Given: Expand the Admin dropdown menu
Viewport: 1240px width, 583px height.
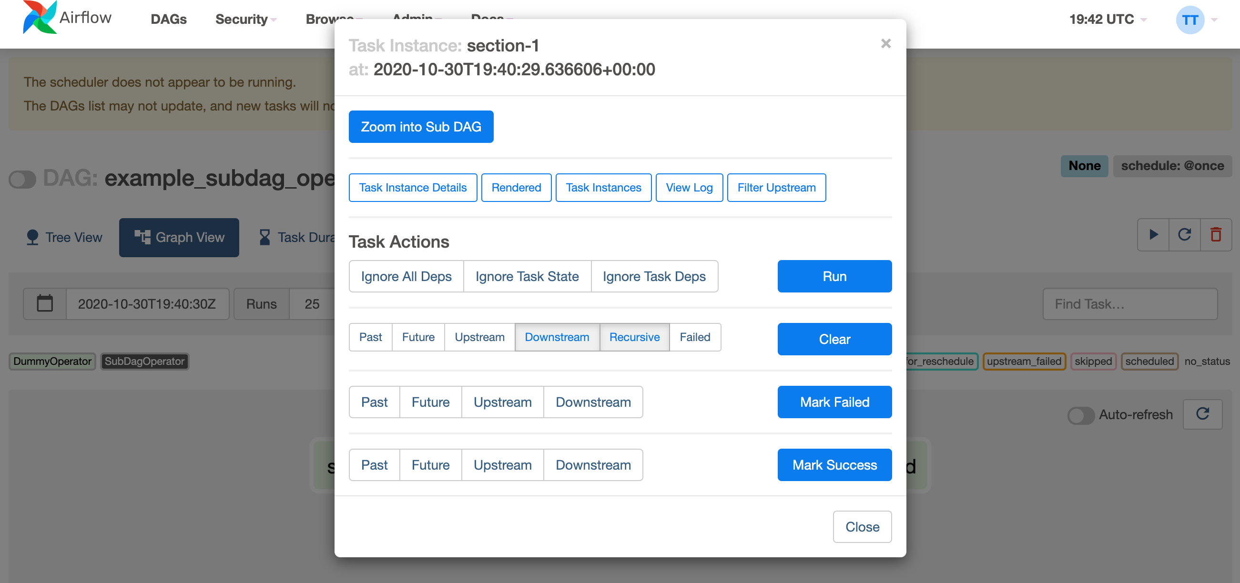Looking at the screenshot, I should 414,17.
